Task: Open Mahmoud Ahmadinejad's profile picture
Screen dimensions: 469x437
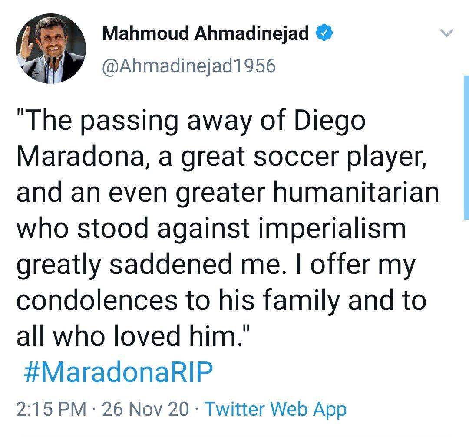Action: click(51, 49)
